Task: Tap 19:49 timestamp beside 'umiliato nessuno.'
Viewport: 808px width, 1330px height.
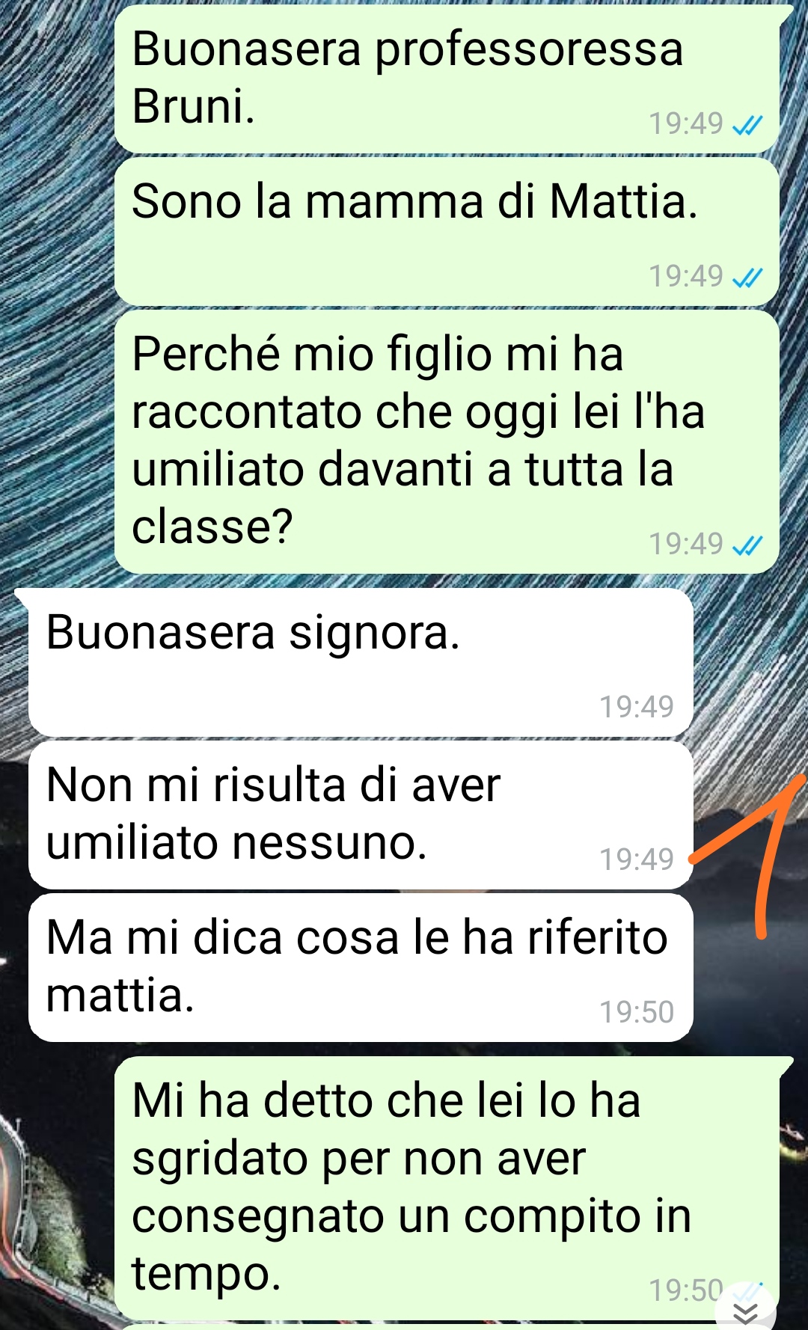Action: 637,859
